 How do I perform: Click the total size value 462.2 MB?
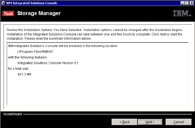tap(24, 74)
